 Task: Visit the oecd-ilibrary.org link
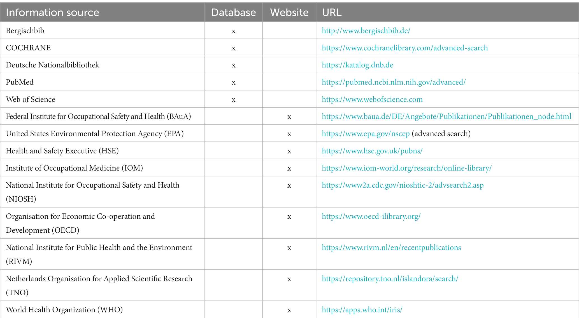click(x=371, y=216)
